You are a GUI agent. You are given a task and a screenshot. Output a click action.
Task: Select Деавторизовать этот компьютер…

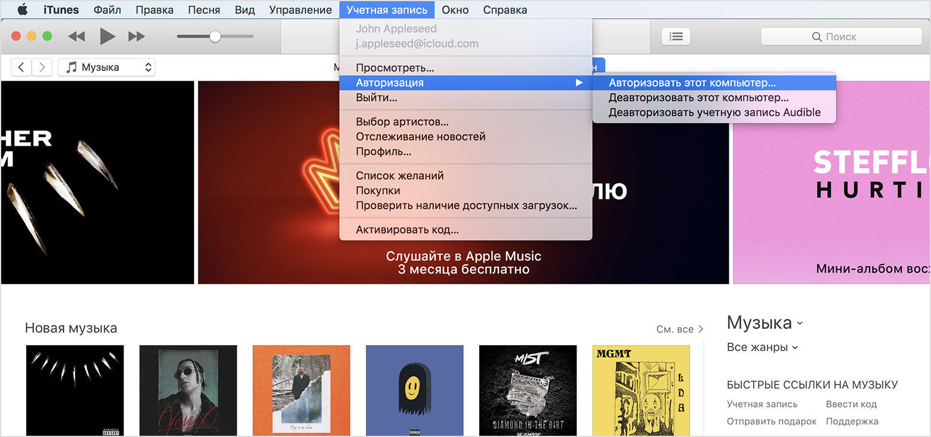click(714, 97)
